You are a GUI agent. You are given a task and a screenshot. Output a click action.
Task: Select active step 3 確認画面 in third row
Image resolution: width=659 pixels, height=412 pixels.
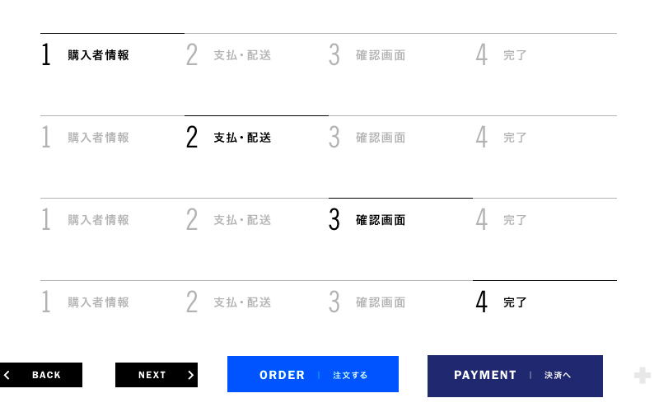tap(367, 220)
